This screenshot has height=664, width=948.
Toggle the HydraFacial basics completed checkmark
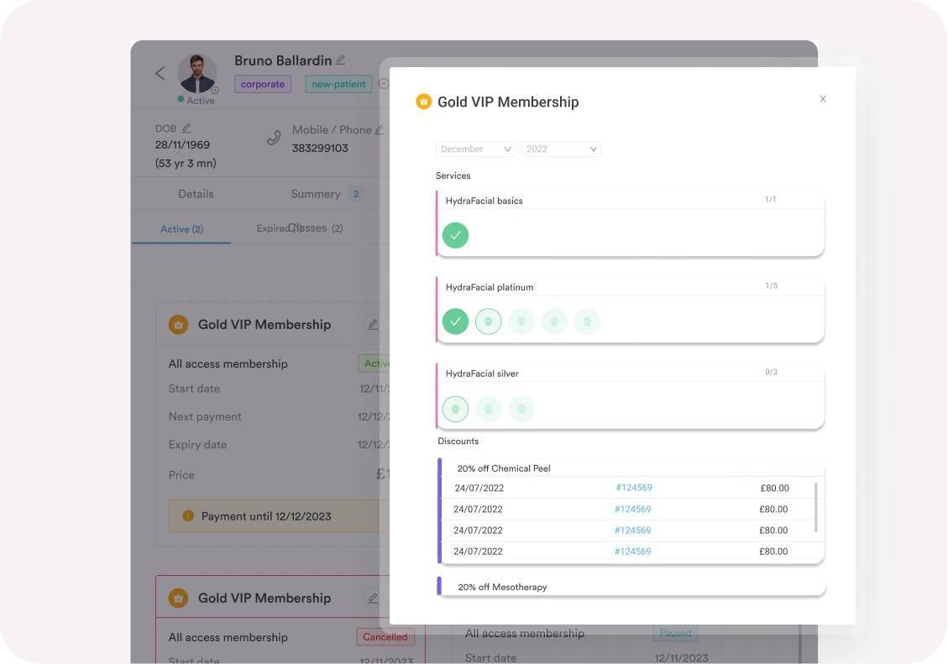pyautogui.click(x=455, y=235)
